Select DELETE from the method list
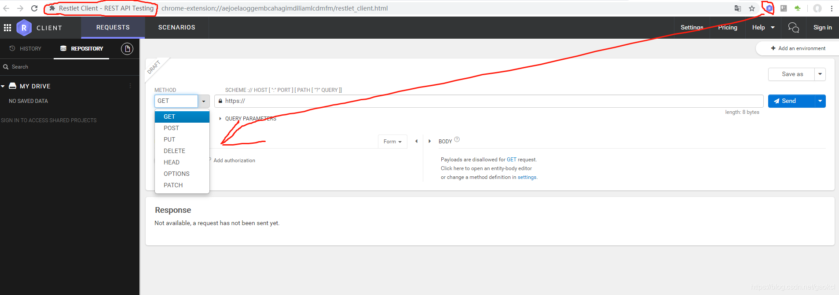 coord(182,151)
